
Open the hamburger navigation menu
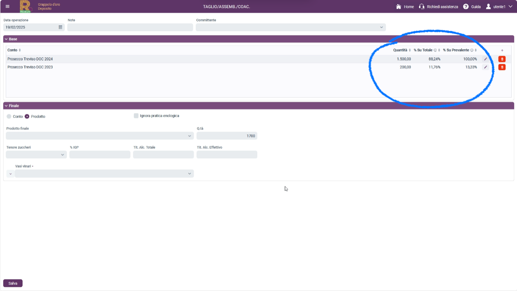(7, 7)
